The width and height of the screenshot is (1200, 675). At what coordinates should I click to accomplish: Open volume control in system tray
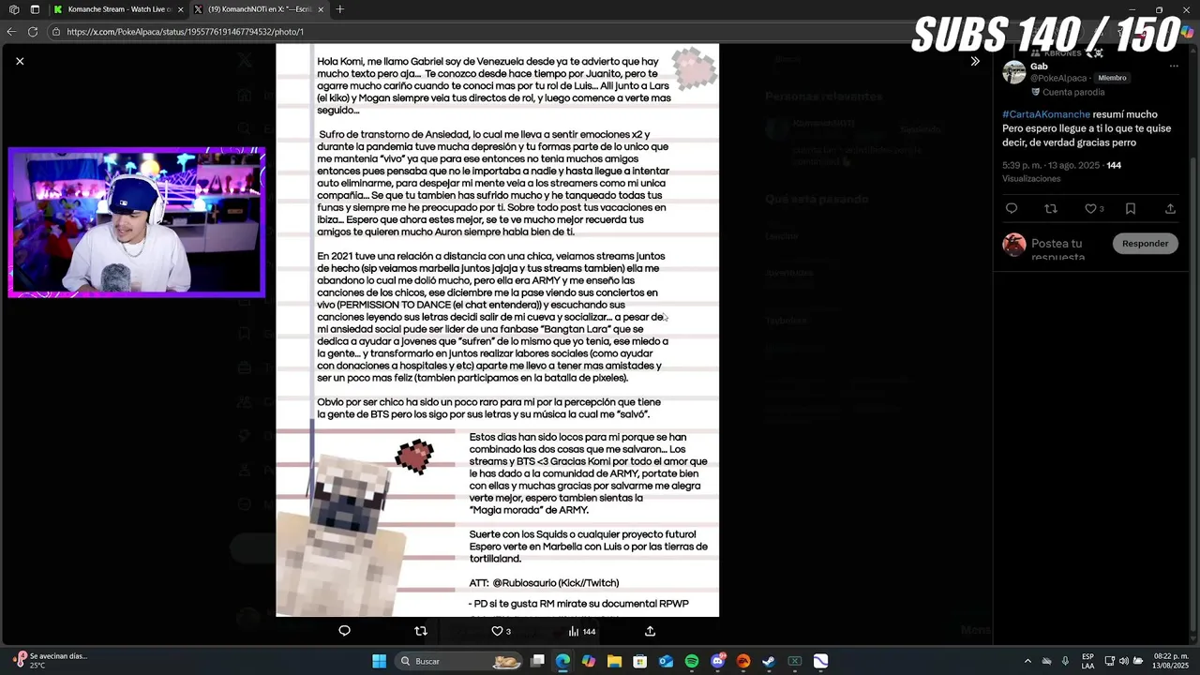(x=1123, y=661)
